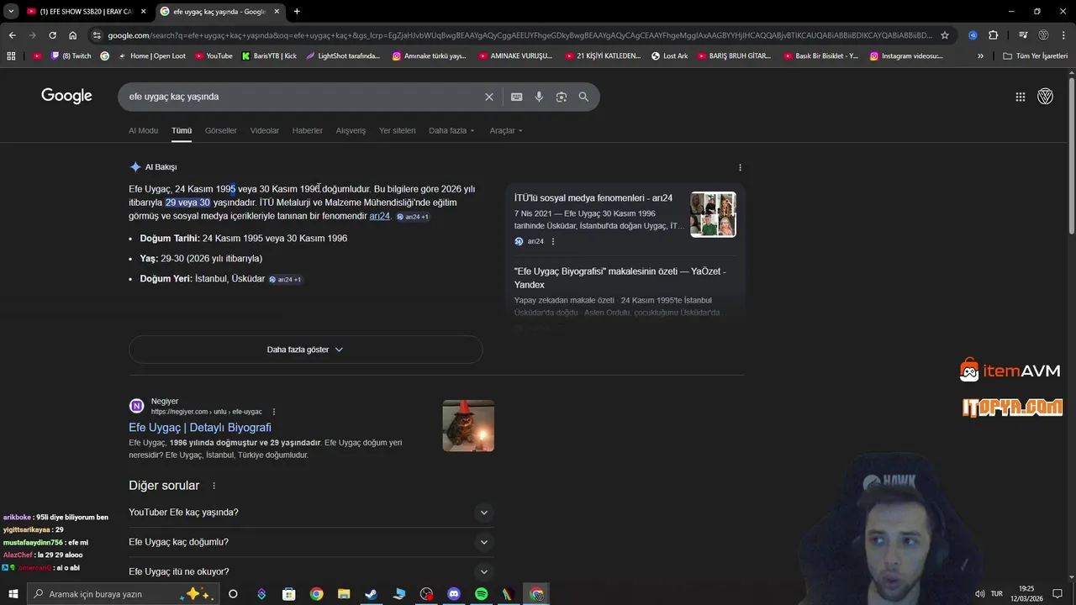Open the Windows Start menu

click(x=13, y=594)
